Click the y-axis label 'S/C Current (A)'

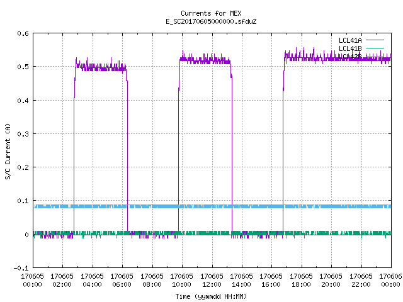pyautogui.click(x=8, y=151)
